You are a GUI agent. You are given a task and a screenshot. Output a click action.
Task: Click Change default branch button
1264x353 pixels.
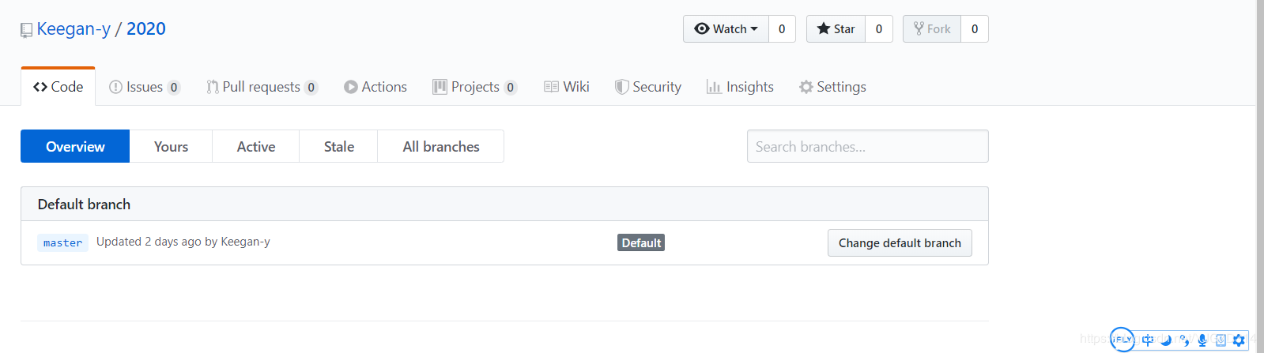(899, 243)
